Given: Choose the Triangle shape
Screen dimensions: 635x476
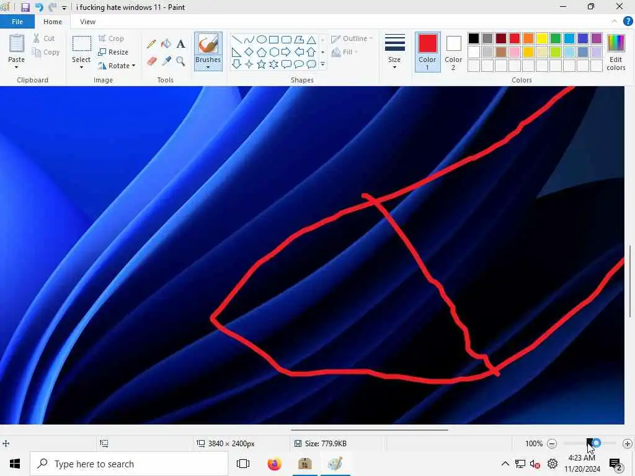Looking at the screenshot, I should click(311, 40).
